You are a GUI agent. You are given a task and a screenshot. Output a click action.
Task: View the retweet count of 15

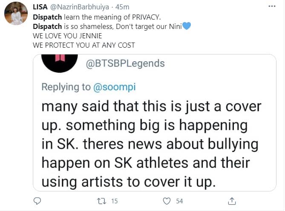tap(114, 200)
